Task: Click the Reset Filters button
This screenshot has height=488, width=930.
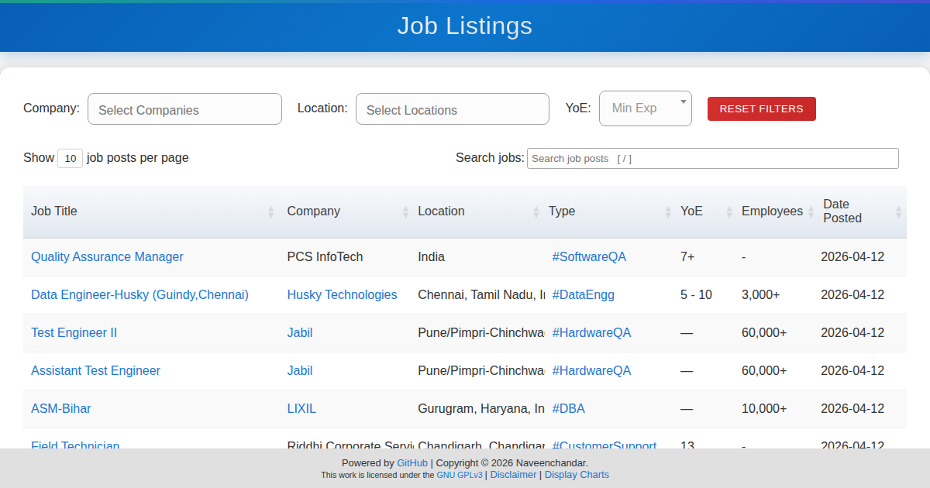Action: click(x=761, y=109)
